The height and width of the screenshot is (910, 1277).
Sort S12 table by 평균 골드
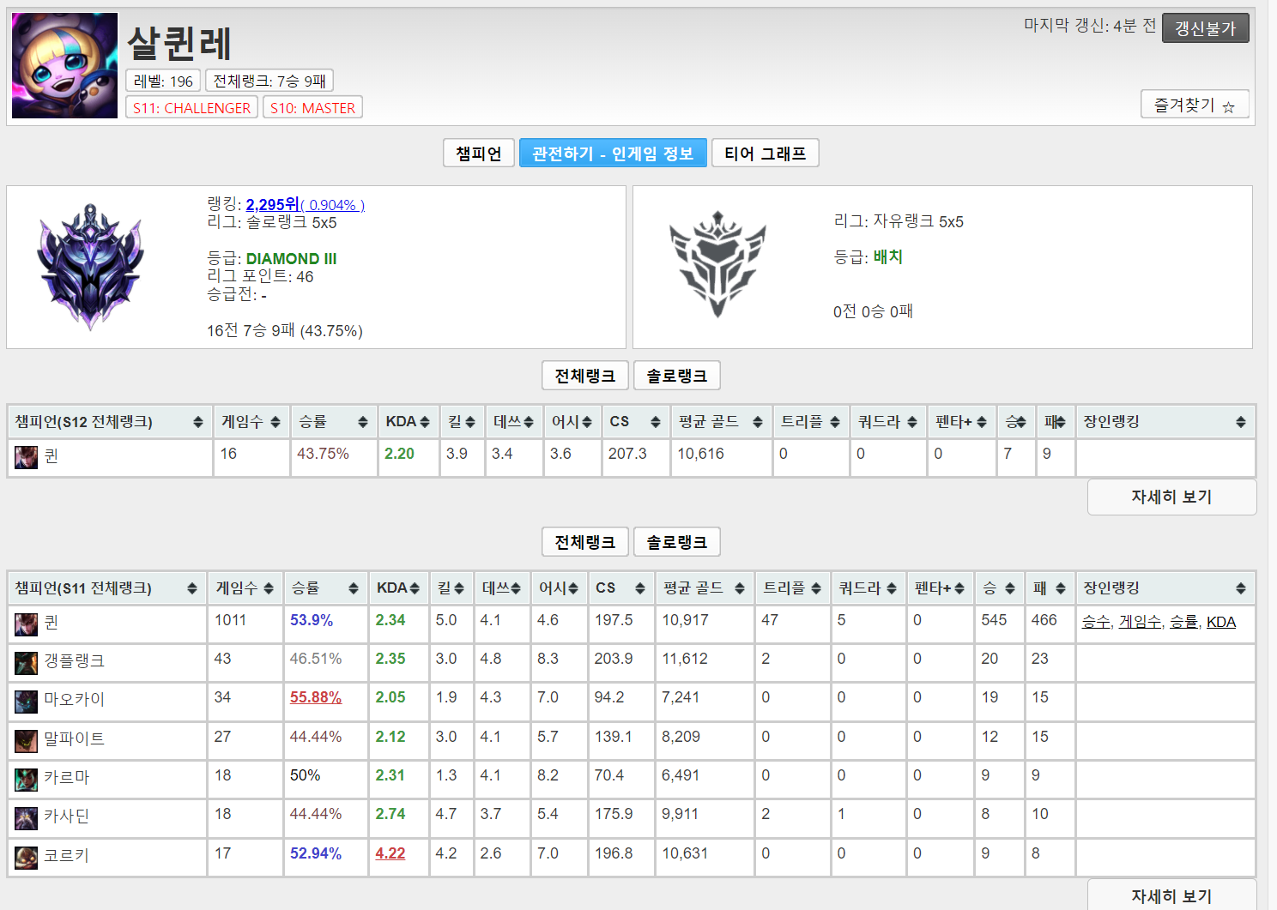click(720, 422)
